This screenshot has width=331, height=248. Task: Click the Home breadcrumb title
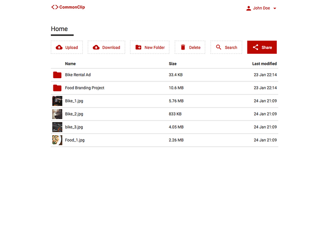coord(59,29)
